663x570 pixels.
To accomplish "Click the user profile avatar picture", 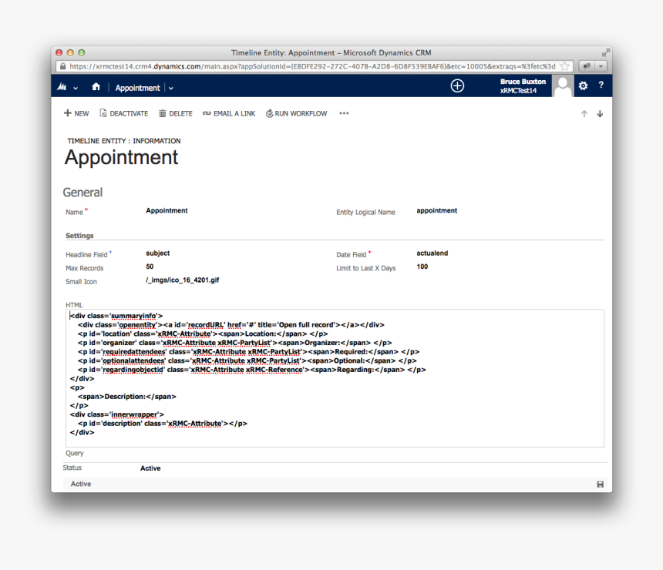I will pyautogui.click(x=563, y=86).
